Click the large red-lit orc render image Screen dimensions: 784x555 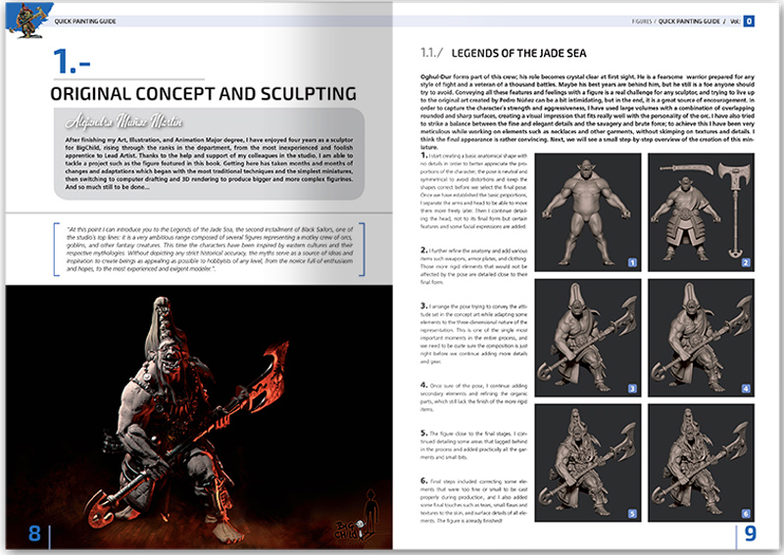199,417
